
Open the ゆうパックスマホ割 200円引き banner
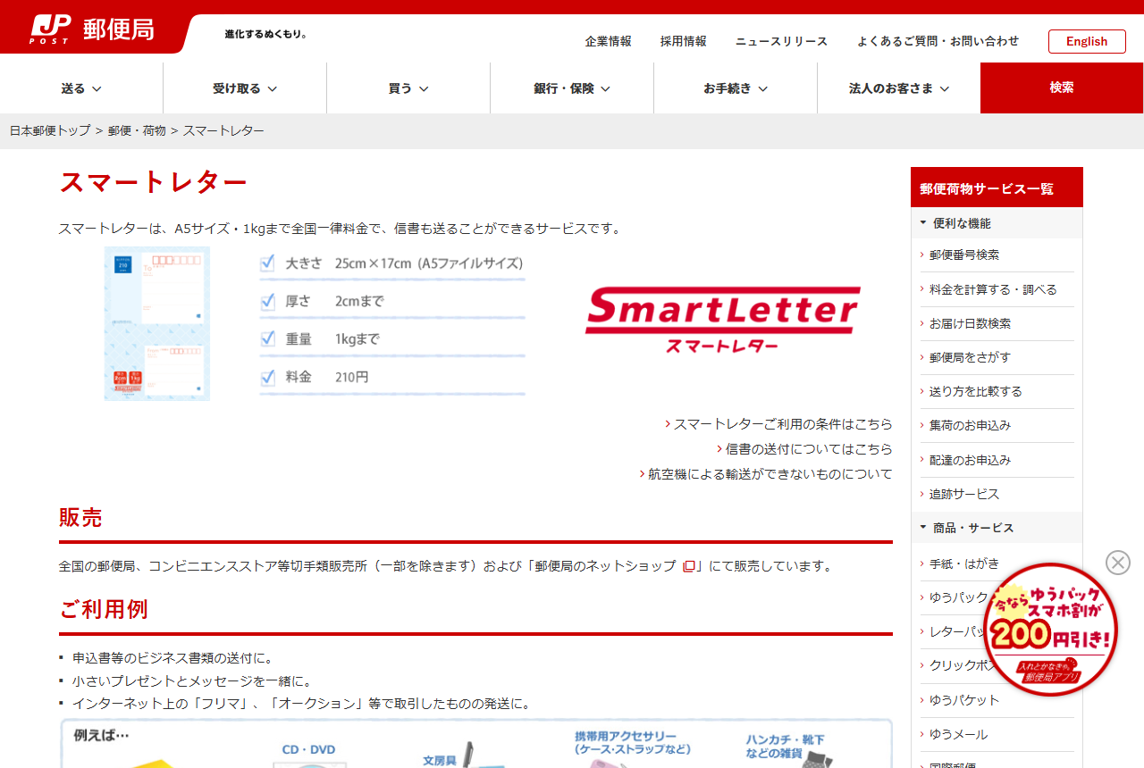pyautogui.click(x=1050, y=630)
